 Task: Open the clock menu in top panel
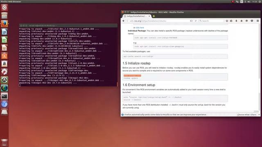pos(255,2)
